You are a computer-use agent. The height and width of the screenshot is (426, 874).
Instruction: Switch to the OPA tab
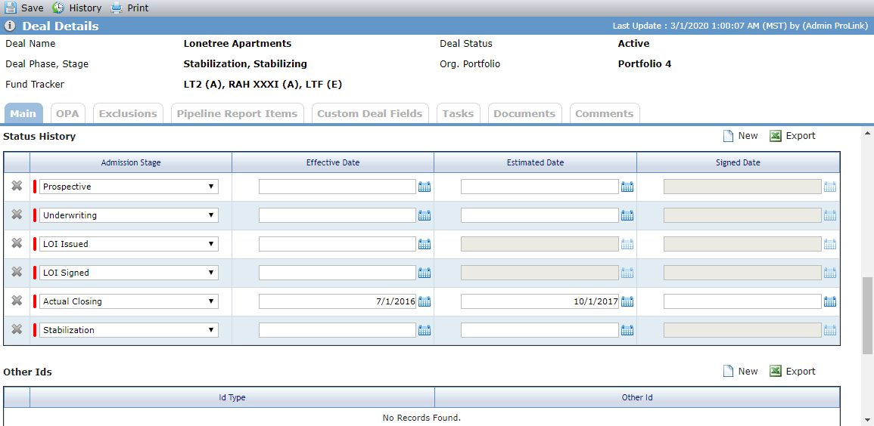click(x=68, y=113)
